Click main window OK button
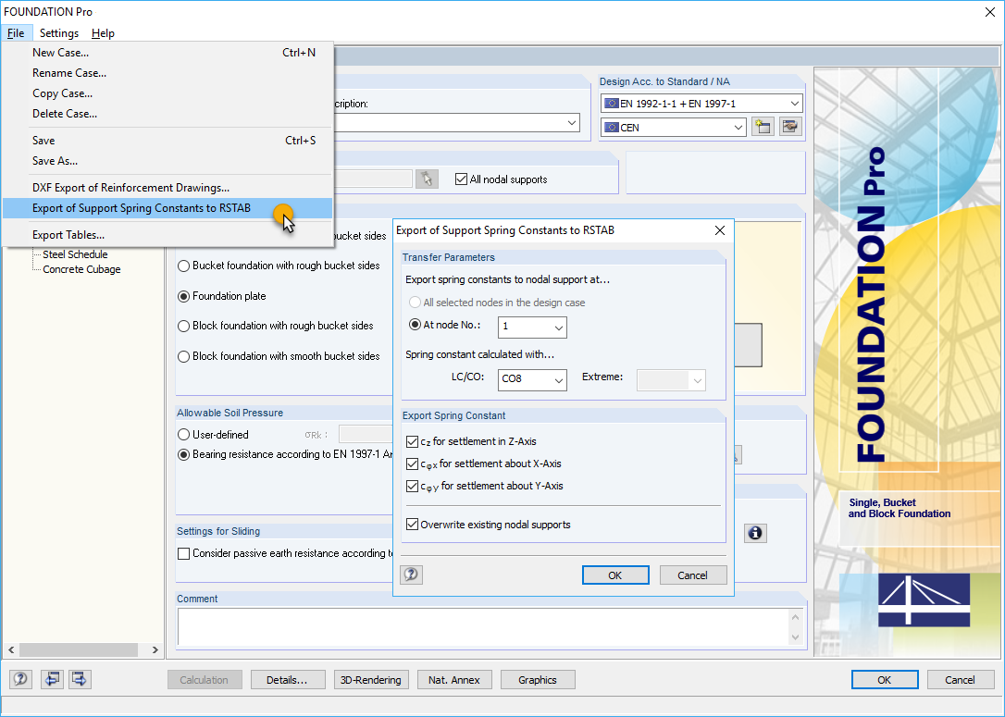Screen dimensions: 1005x717 pyautogui.click(x=885, y=680)
